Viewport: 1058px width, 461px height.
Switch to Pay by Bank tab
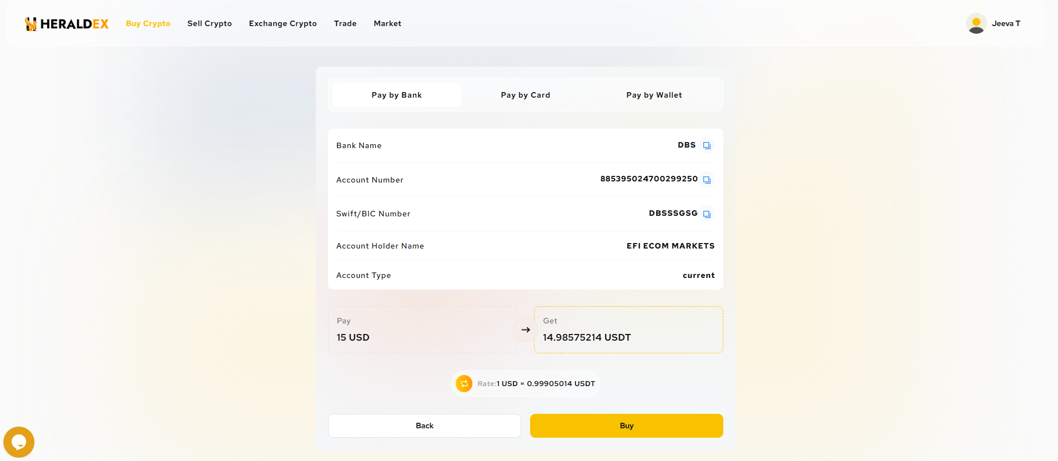point(396,95)
